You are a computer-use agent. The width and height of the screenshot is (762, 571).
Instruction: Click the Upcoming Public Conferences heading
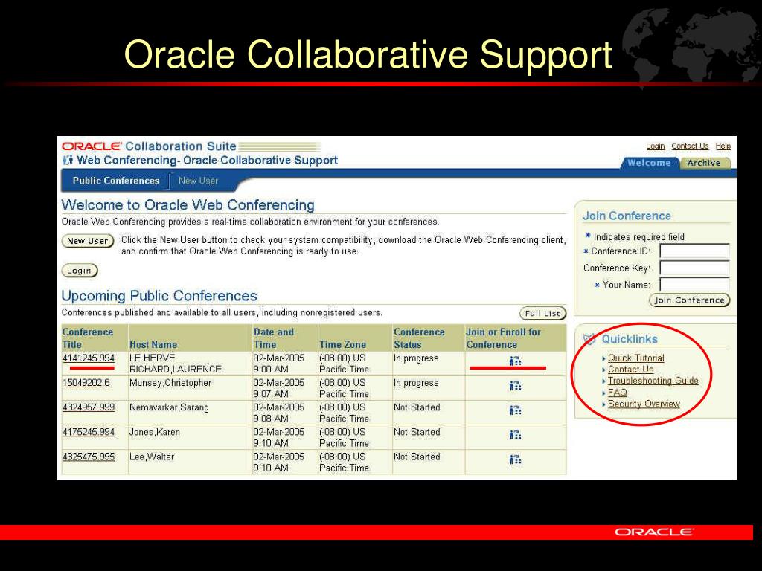(159, 296)
